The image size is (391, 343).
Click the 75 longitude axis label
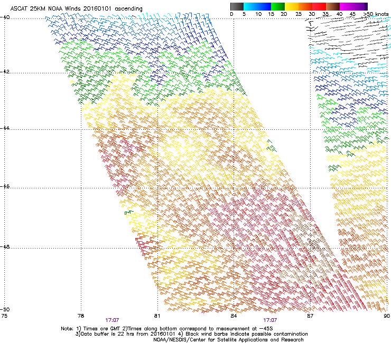(4, 316)
